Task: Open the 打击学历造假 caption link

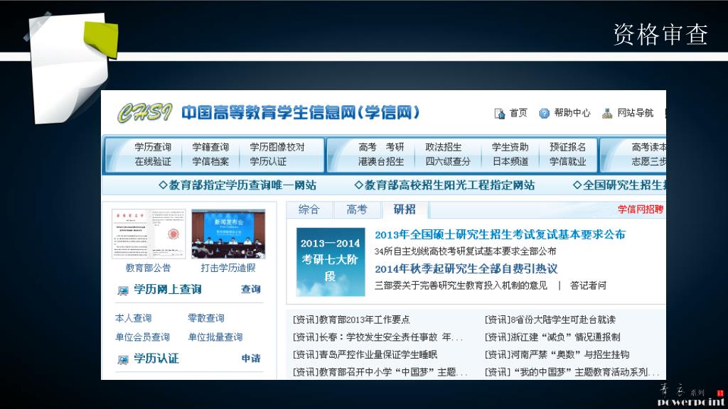Action: (228, 268)
